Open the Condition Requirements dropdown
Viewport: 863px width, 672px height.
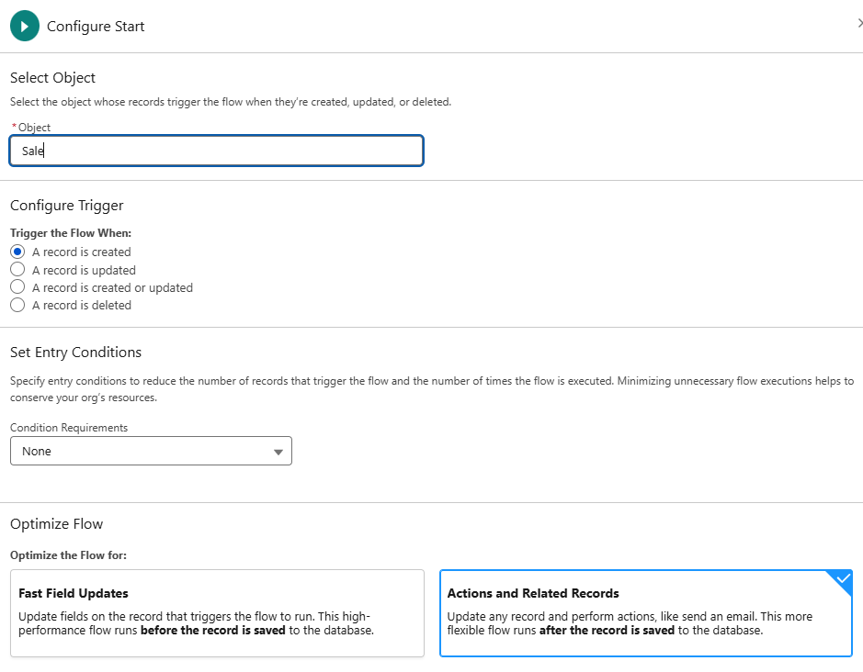click(151, 451)
